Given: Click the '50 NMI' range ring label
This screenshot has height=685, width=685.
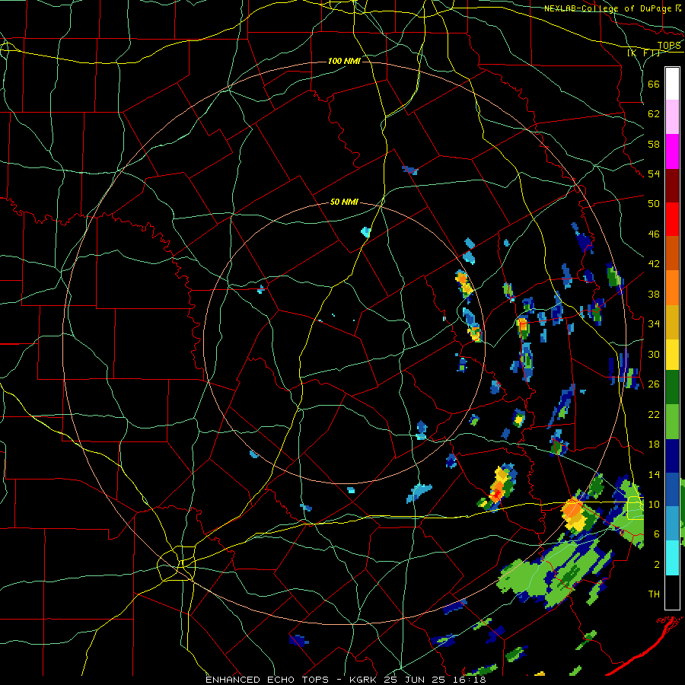Looking at the screenshot, I should (344, 202).
